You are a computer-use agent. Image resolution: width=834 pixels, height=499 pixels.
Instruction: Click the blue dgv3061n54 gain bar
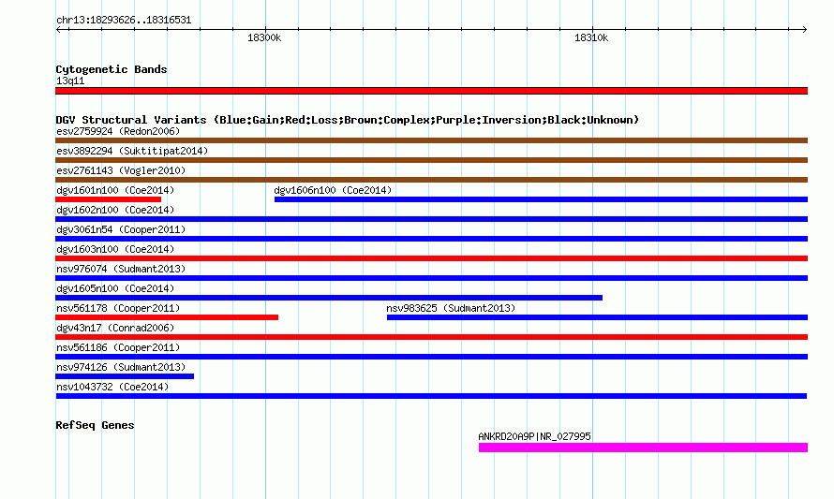pos(431,239)
